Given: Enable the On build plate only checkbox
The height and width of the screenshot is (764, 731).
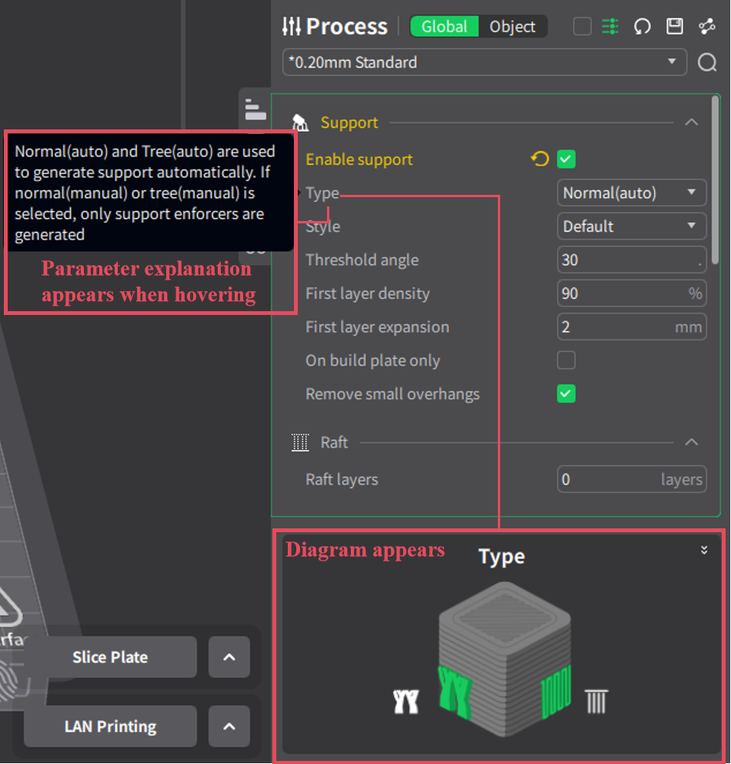Looking at the screenshot, I should tap(566, 360).
